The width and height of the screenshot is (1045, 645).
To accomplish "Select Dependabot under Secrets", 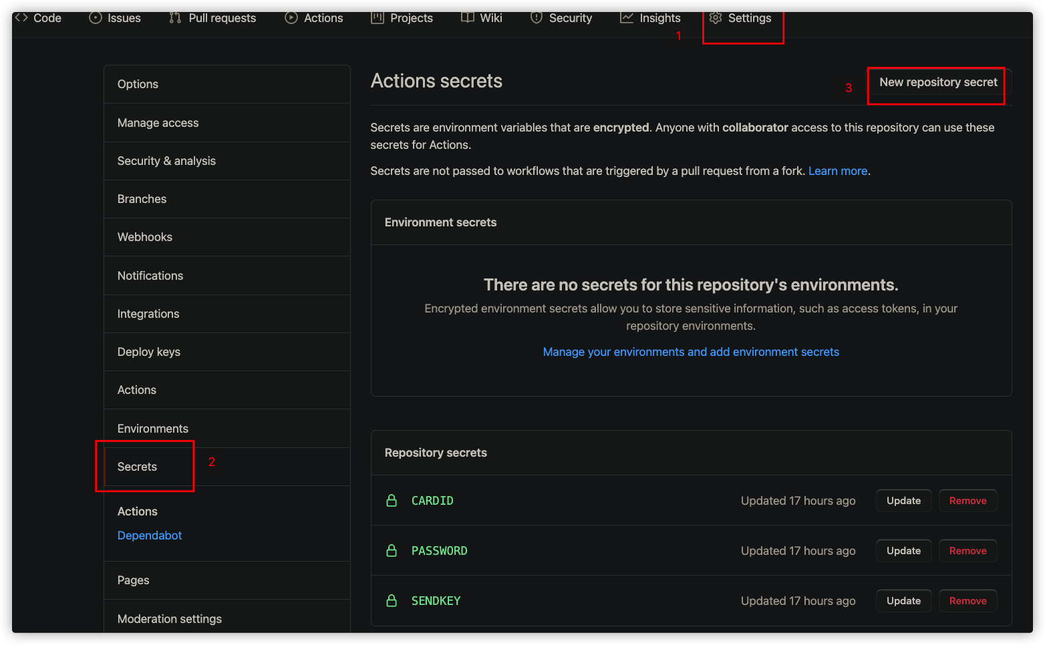I will (150, 535).
